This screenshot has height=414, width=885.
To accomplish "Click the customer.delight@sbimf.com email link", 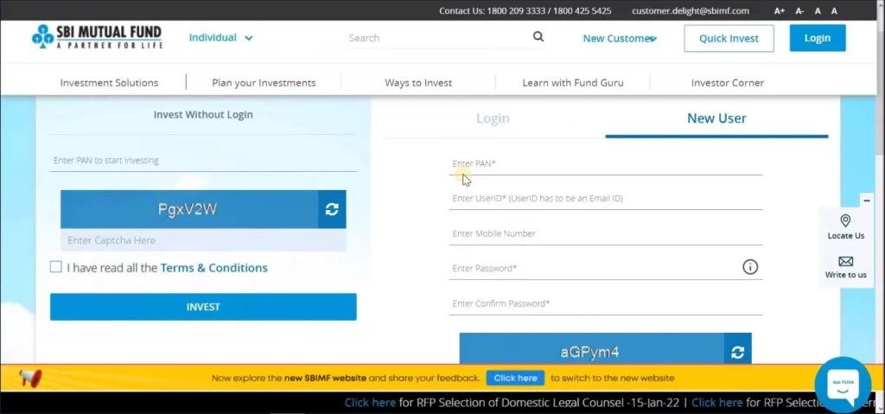I will (691, 10).
